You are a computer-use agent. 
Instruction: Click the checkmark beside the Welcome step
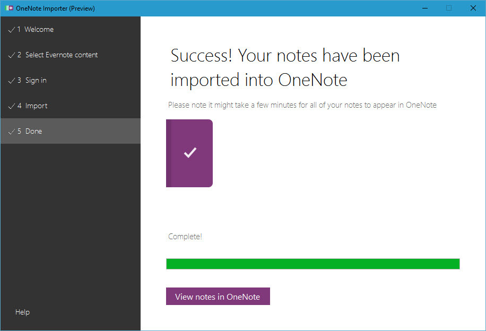point(12,29)
